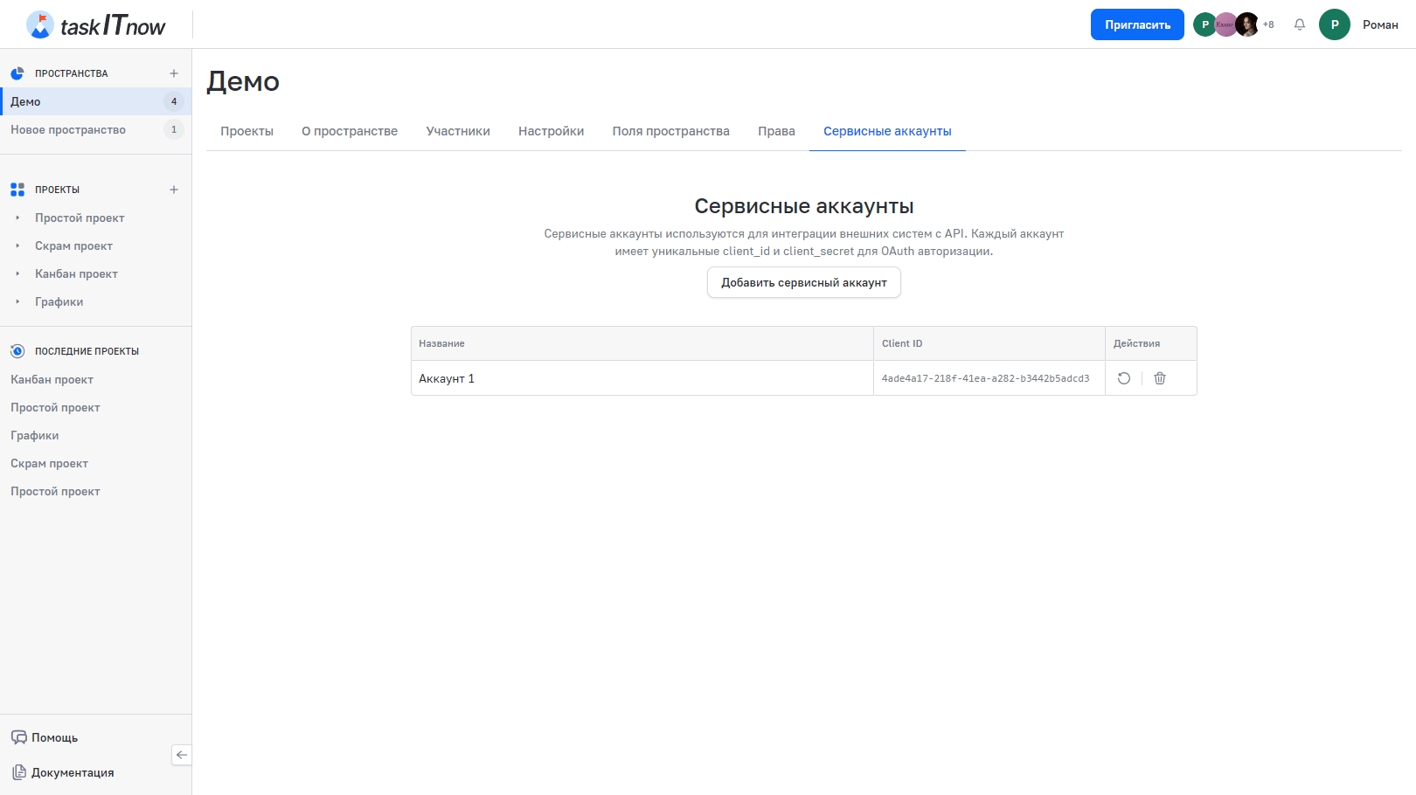Viewport: 1416px width, 795px height.
Task: Go to the Настройки tab
Action: tap(551, 131)
